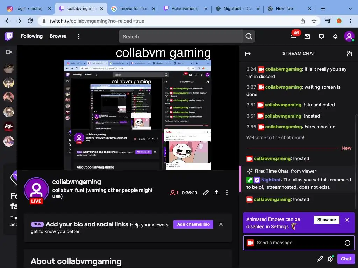
Task: Click the 3:37 'waiting screen is done' message
Action: point(298,91)
